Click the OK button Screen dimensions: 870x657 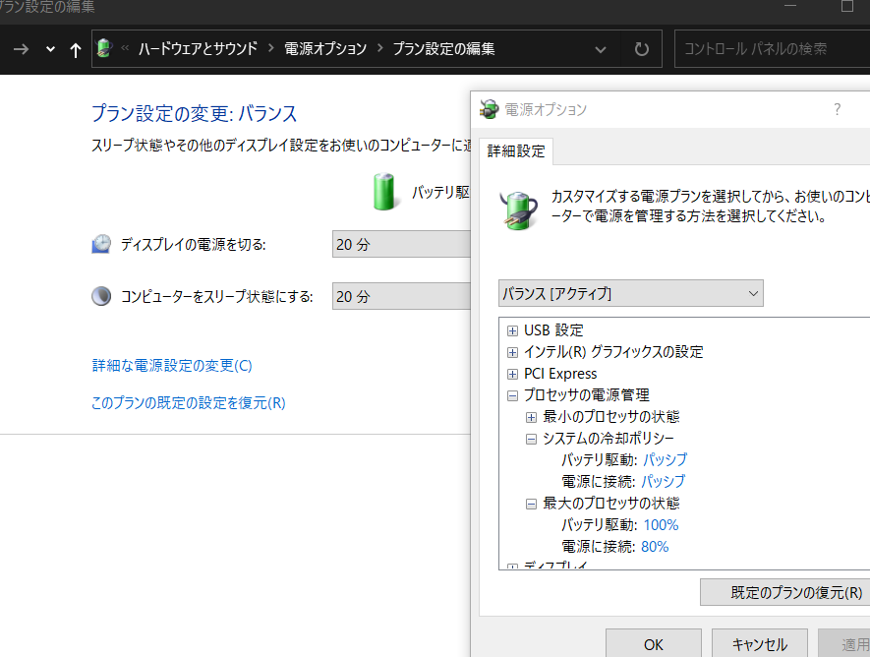tap(654, 643)
